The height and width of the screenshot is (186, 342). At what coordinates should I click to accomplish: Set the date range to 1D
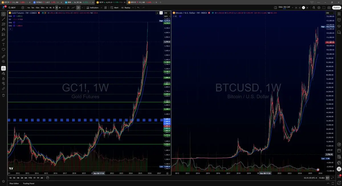(x=11, y=178)
